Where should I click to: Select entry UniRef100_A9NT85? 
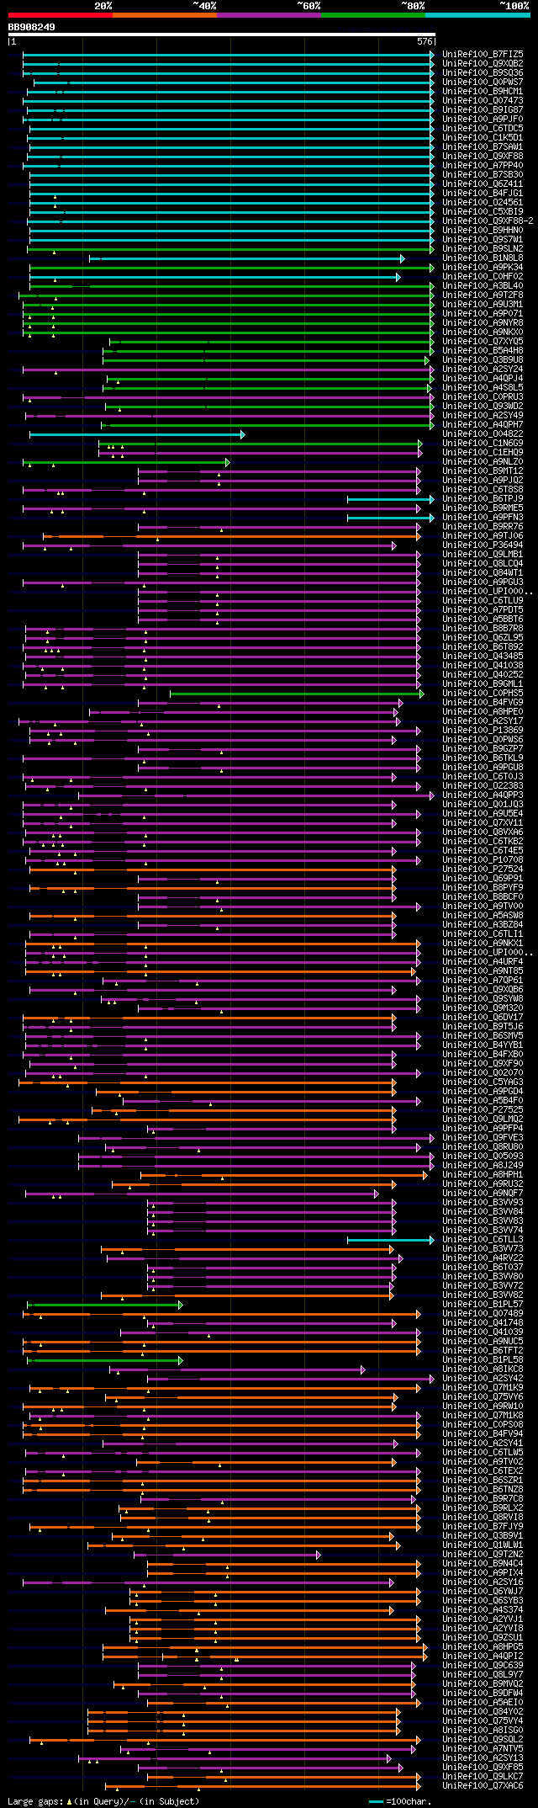tap(483, 970)
